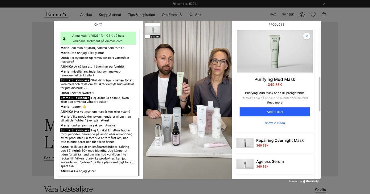Select Ageless Serum from the products list
The height and width of the screenshot is (194, 370).
(x=274, y=164)
